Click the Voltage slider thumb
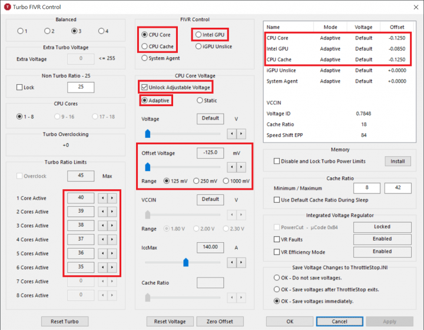The width and height of the screenshot is (424, 330). pyautogui.click(x=148, y=134)
